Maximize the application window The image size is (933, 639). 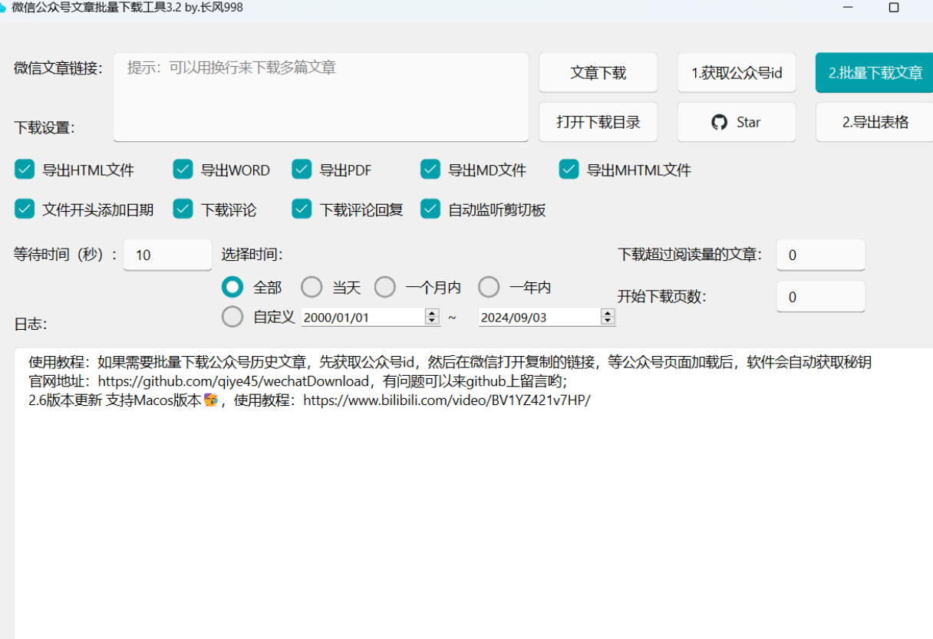(x=894, y=8)
